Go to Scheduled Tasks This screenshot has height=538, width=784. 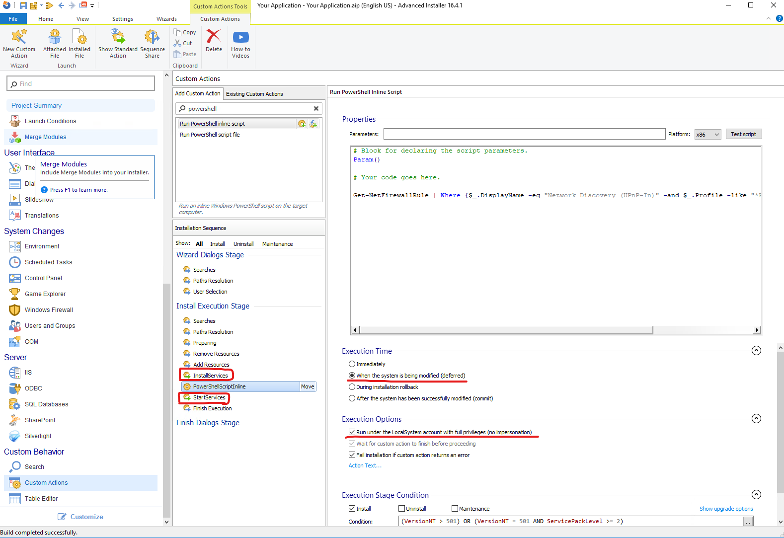(x=48, y=262)
